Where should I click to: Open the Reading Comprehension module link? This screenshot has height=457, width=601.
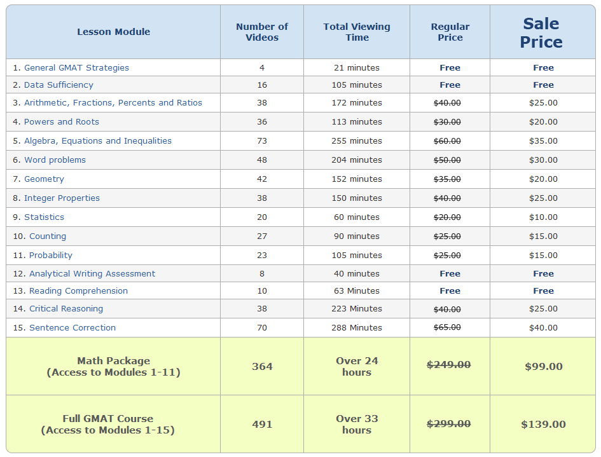pos(78,291)
